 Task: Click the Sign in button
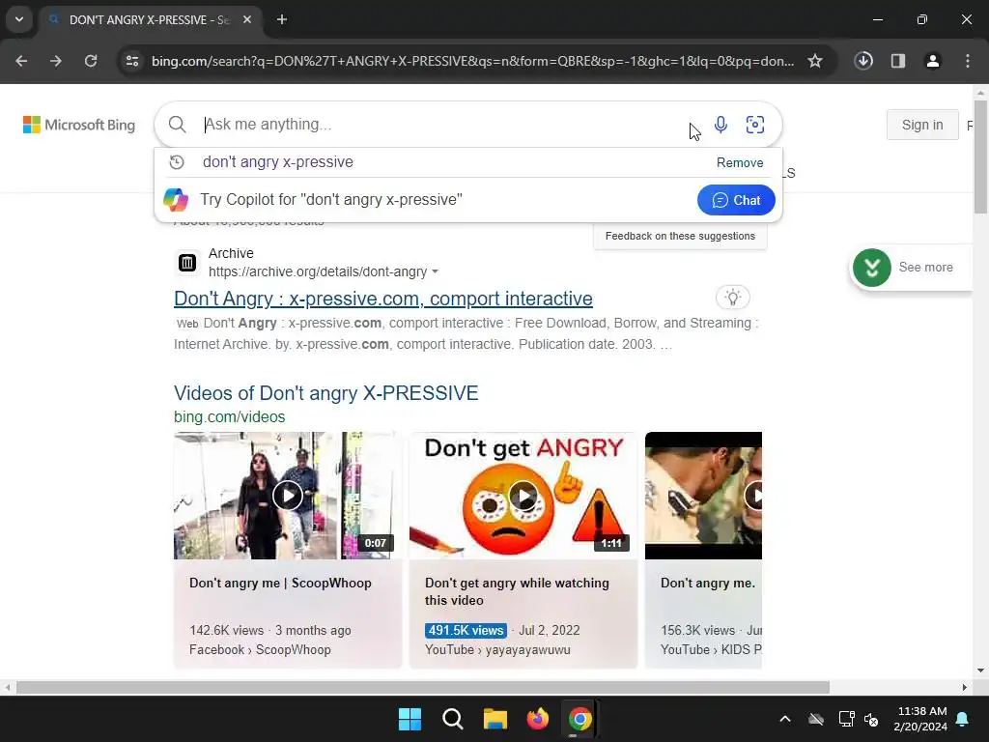(x=922, y=125)
